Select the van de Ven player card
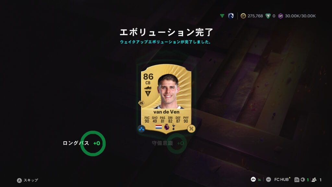 (166, 99)
